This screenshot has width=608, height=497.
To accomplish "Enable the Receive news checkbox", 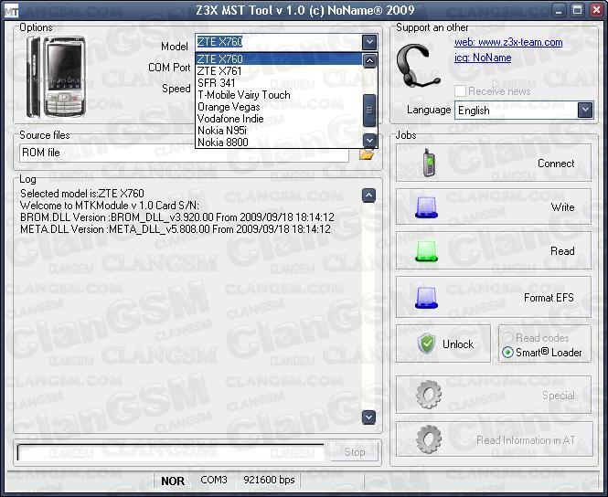I will pyautogui.click(x=460, y=91).
